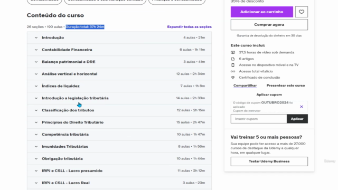Click Aplicar cupom heading button
This screenshot has height=190, width=338.
coord(269,94)
